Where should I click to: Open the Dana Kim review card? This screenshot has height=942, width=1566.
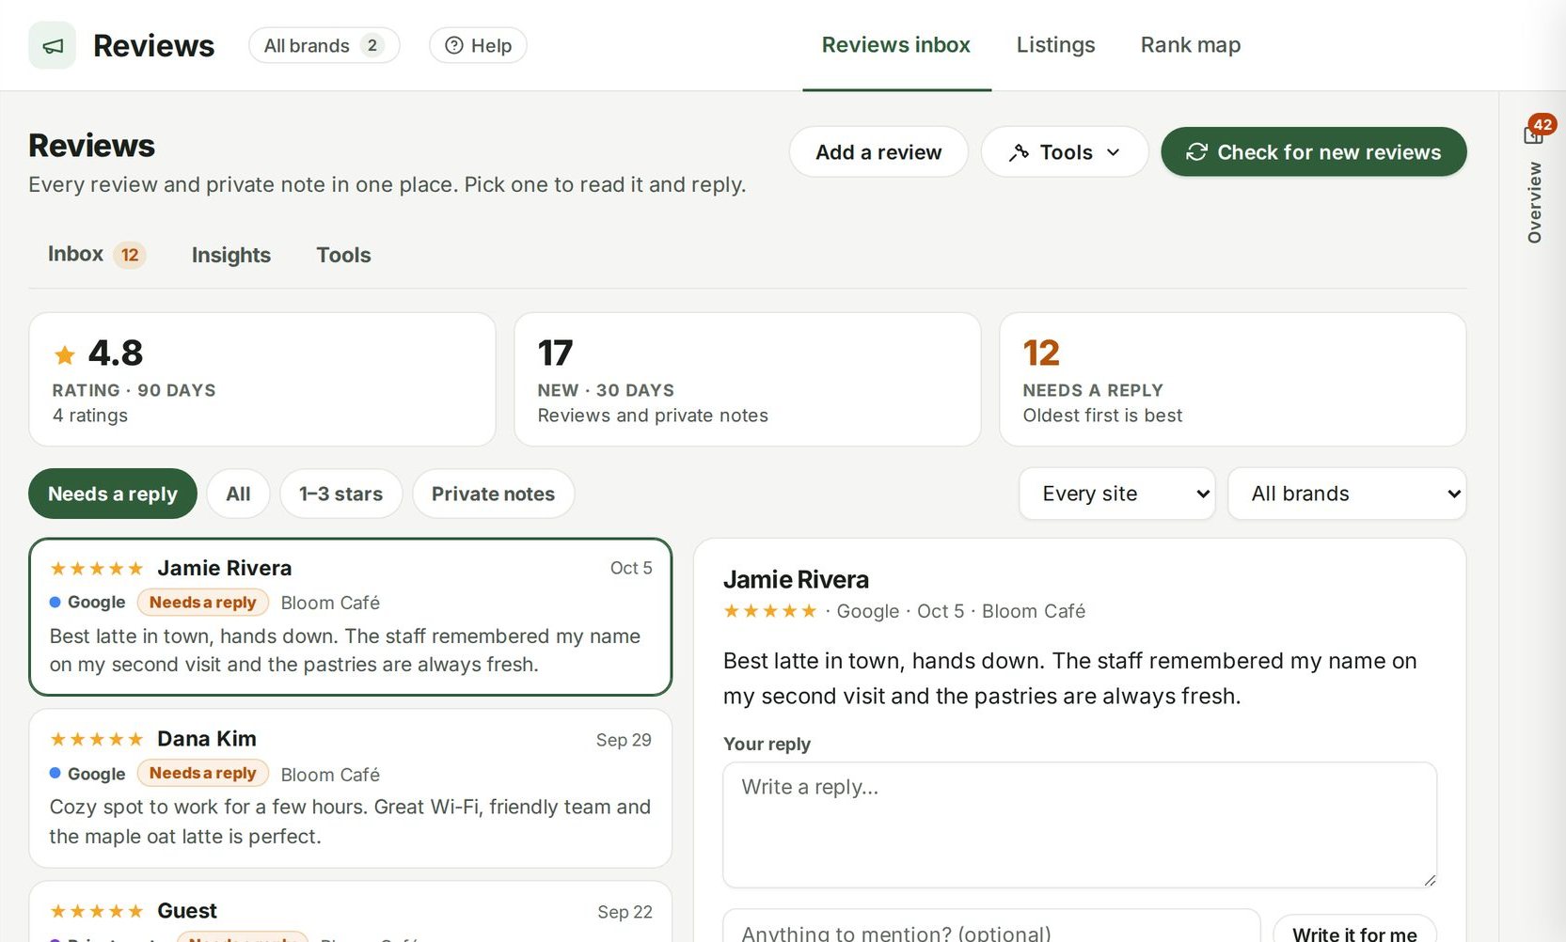click(351, 789)
